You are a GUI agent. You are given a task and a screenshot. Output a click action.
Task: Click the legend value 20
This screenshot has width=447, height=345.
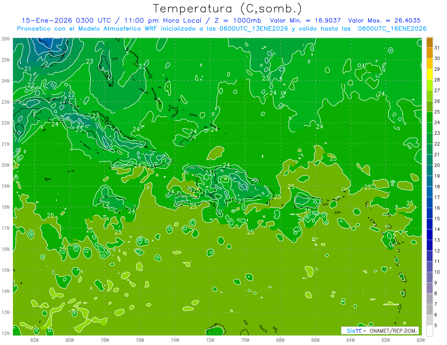pos(437,165)
